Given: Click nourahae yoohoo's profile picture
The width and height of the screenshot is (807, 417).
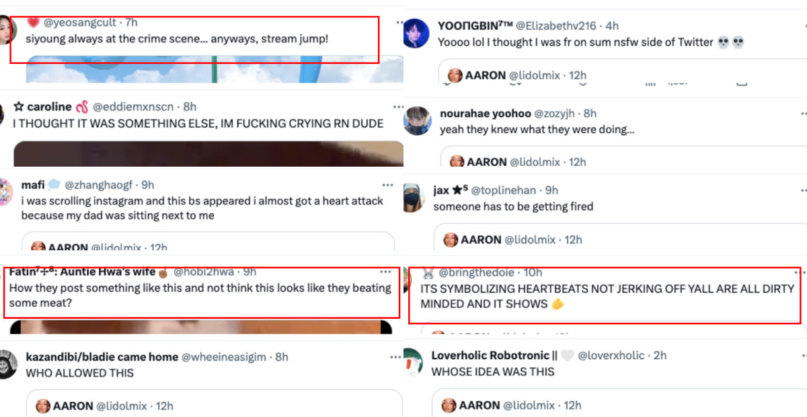Looking at the screenshot, I should [417, 120].
